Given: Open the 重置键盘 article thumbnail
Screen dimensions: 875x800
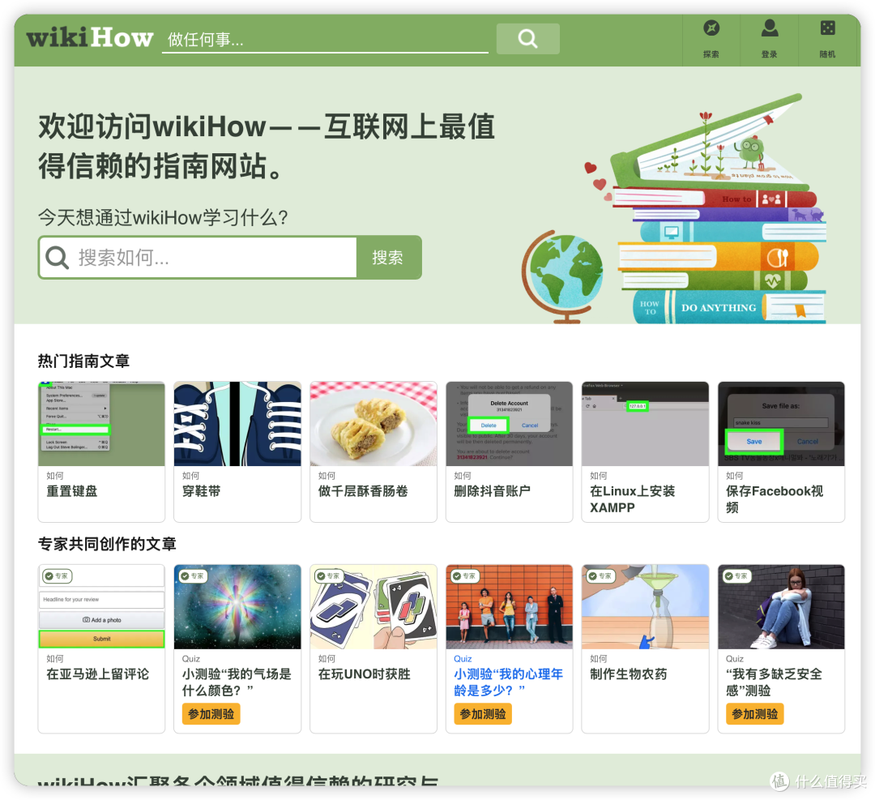Looking at the screenshot, I should (101, 424).
